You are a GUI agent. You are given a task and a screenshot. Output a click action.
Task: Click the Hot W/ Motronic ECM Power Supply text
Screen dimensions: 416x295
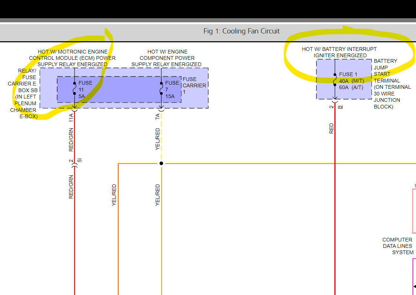click(x=72, y=58)
